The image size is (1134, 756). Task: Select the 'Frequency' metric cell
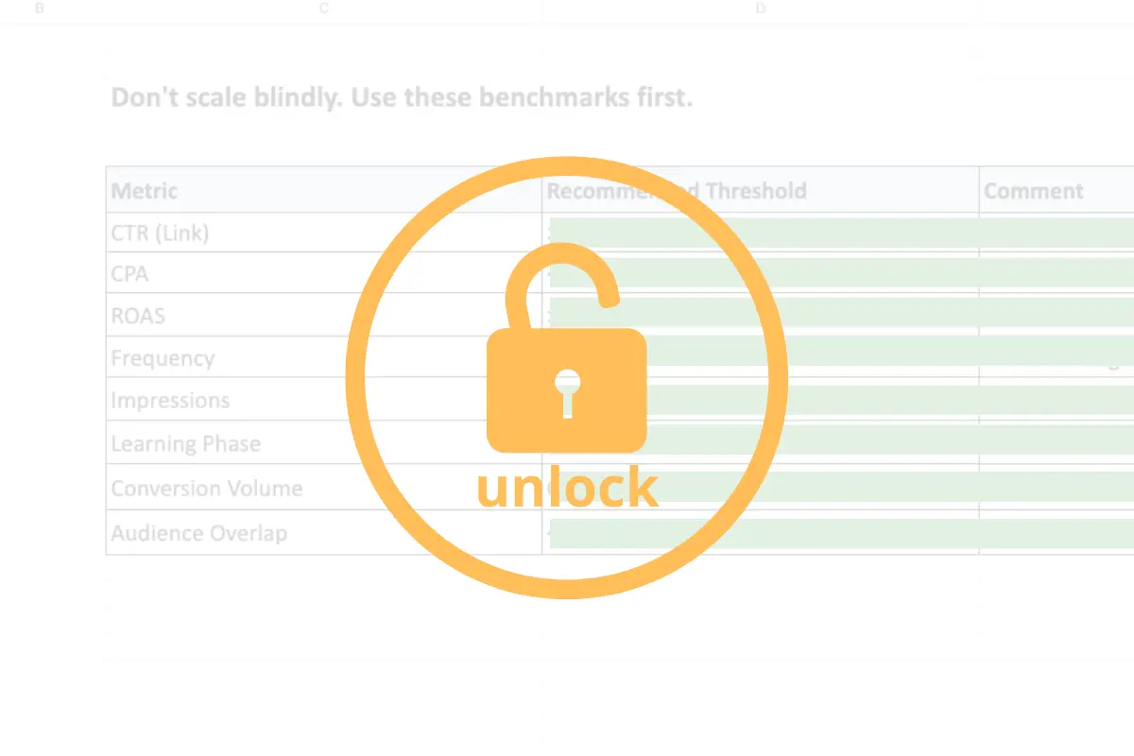324,357
